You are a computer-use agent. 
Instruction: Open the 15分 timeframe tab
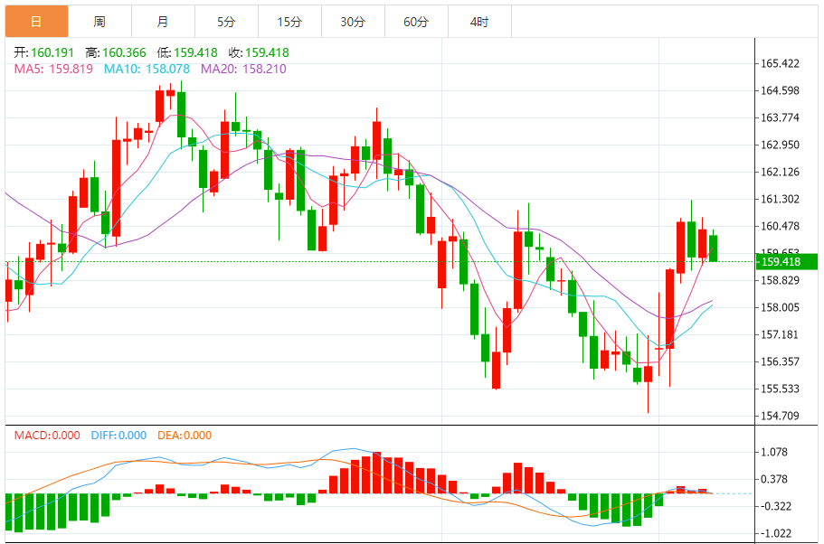289,22
